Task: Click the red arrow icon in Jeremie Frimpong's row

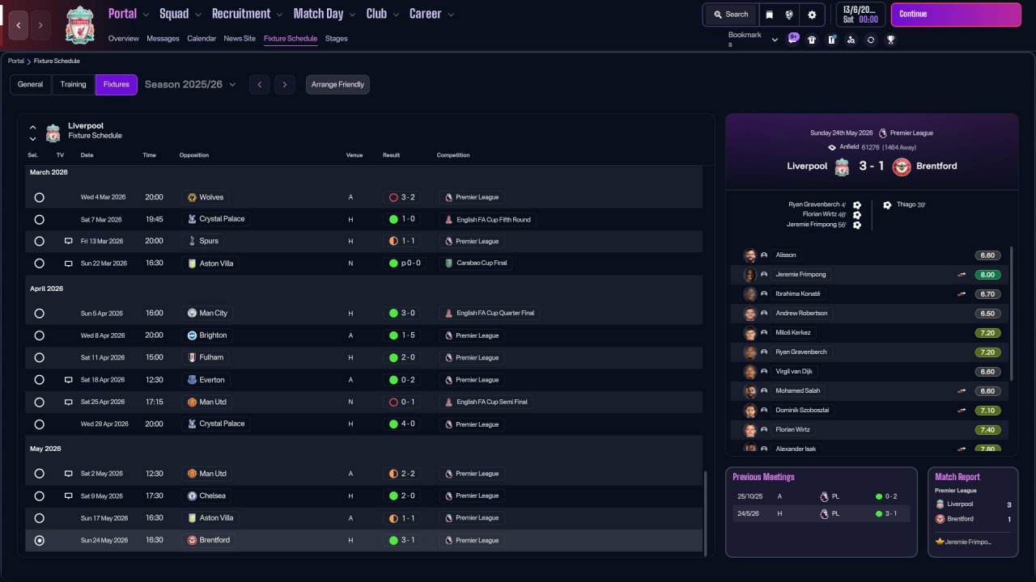Action: click(962, 275)
